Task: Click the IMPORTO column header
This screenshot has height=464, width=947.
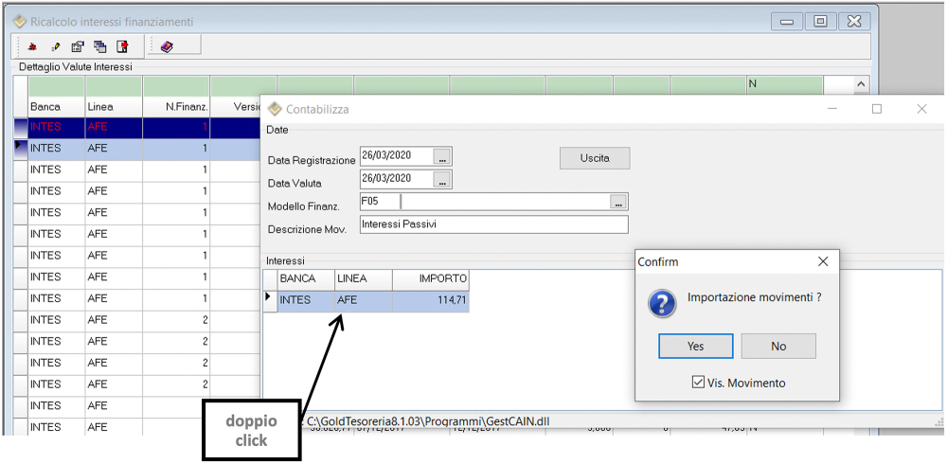Action: click(430, 278)
